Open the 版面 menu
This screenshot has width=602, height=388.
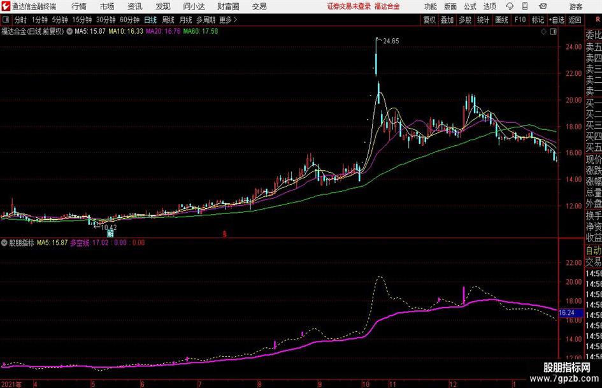450,6
